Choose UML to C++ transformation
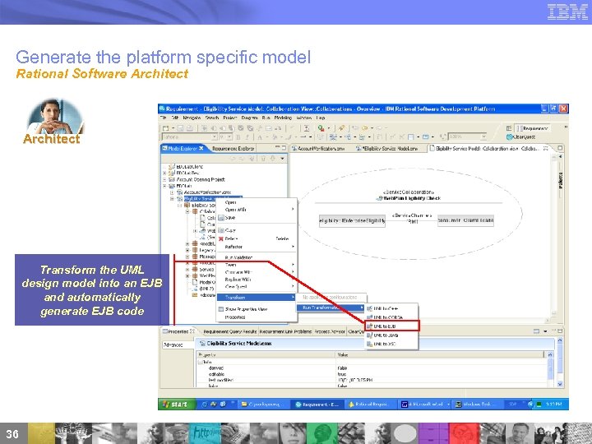Viewport: 592px width, 444px height. (x=391, y=308)
